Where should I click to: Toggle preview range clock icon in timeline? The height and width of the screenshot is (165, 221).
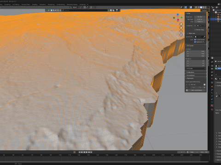(x=187, y=152)
